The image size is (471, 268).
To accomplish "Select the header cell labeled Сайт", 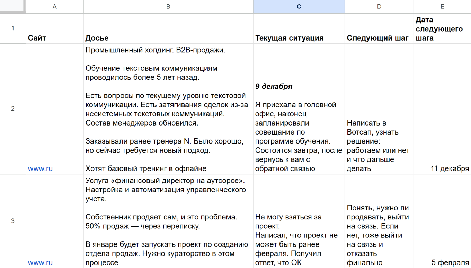I will (54, 28).
